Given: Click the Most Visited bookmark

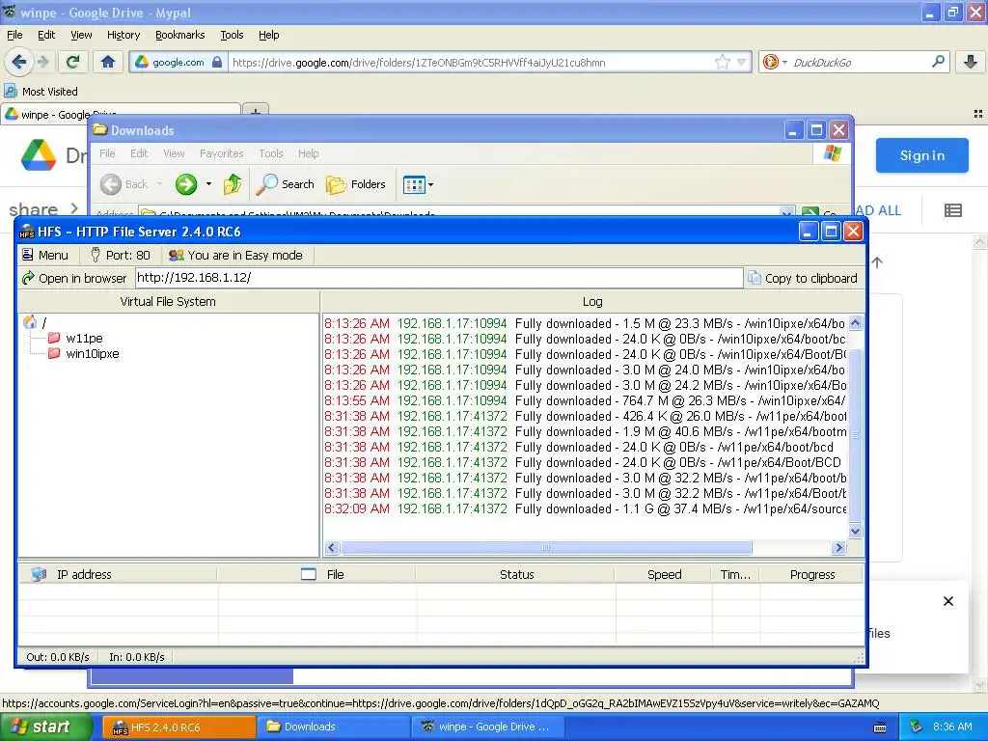Looking at the screenshot, I should coord(41,92).
